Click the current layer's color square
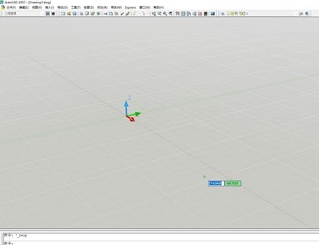This screenshot has width=319, height=245. point(244,13)
